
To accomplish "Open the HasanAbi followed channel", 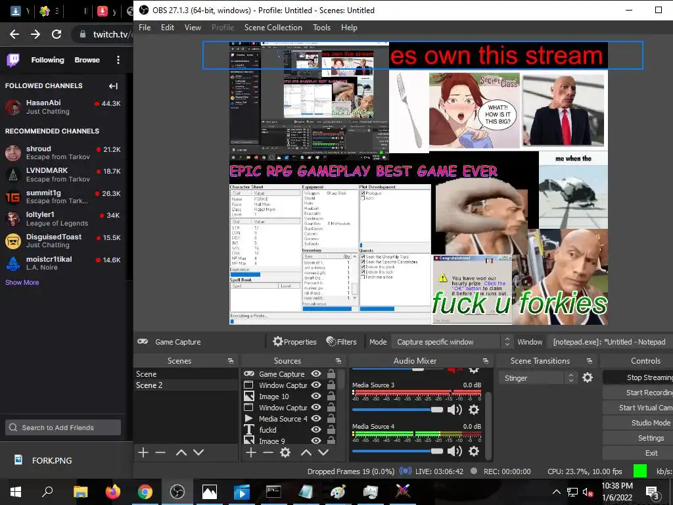I will tap(63, 107).
